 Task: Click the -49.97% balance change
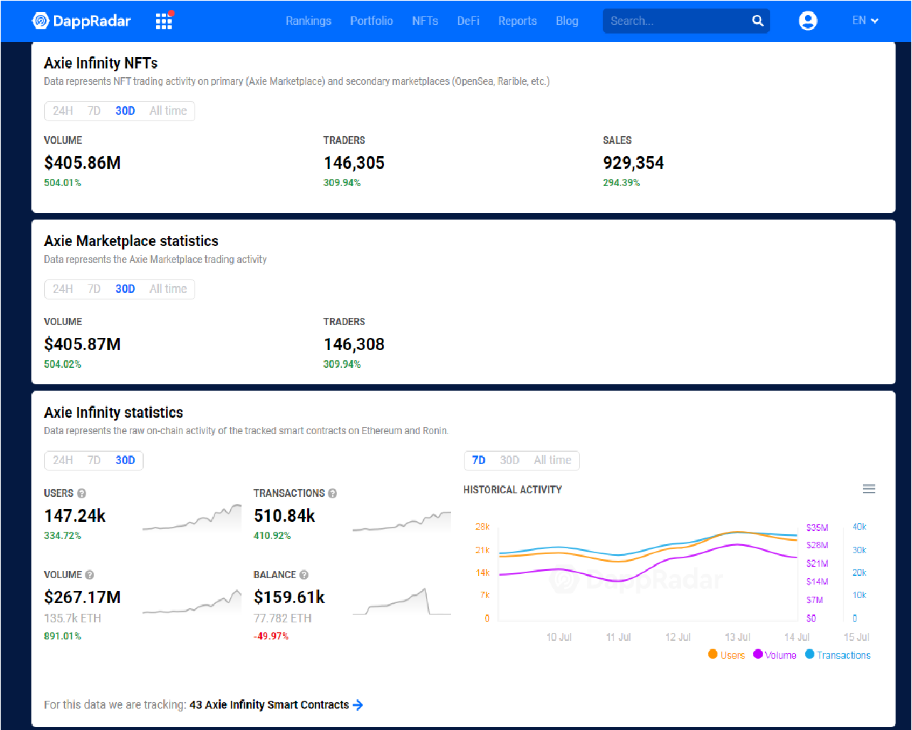click(271, 636)
